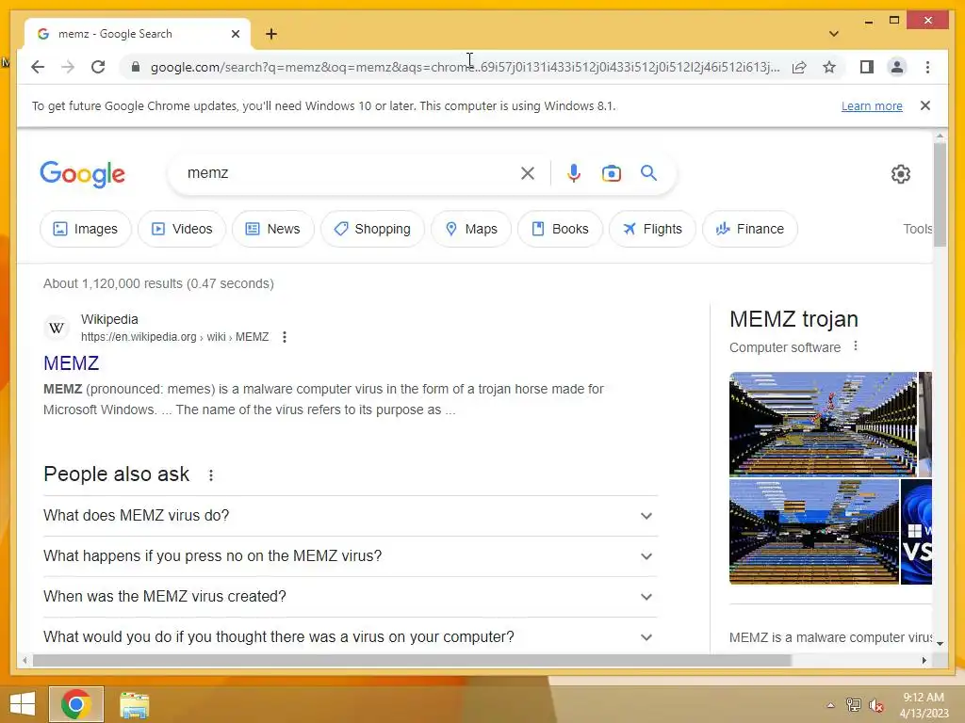Share this page from the address bar

[x=799, y=67]
